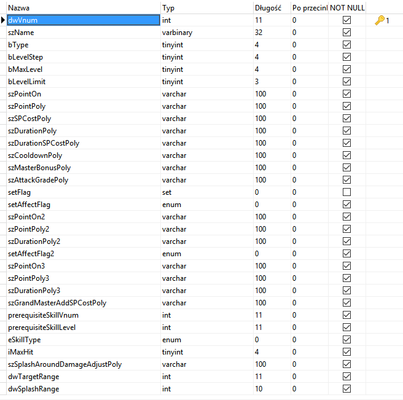Toggle NOT NULL for setAffectFlag

pyautogui.click(x=346, y=205)
